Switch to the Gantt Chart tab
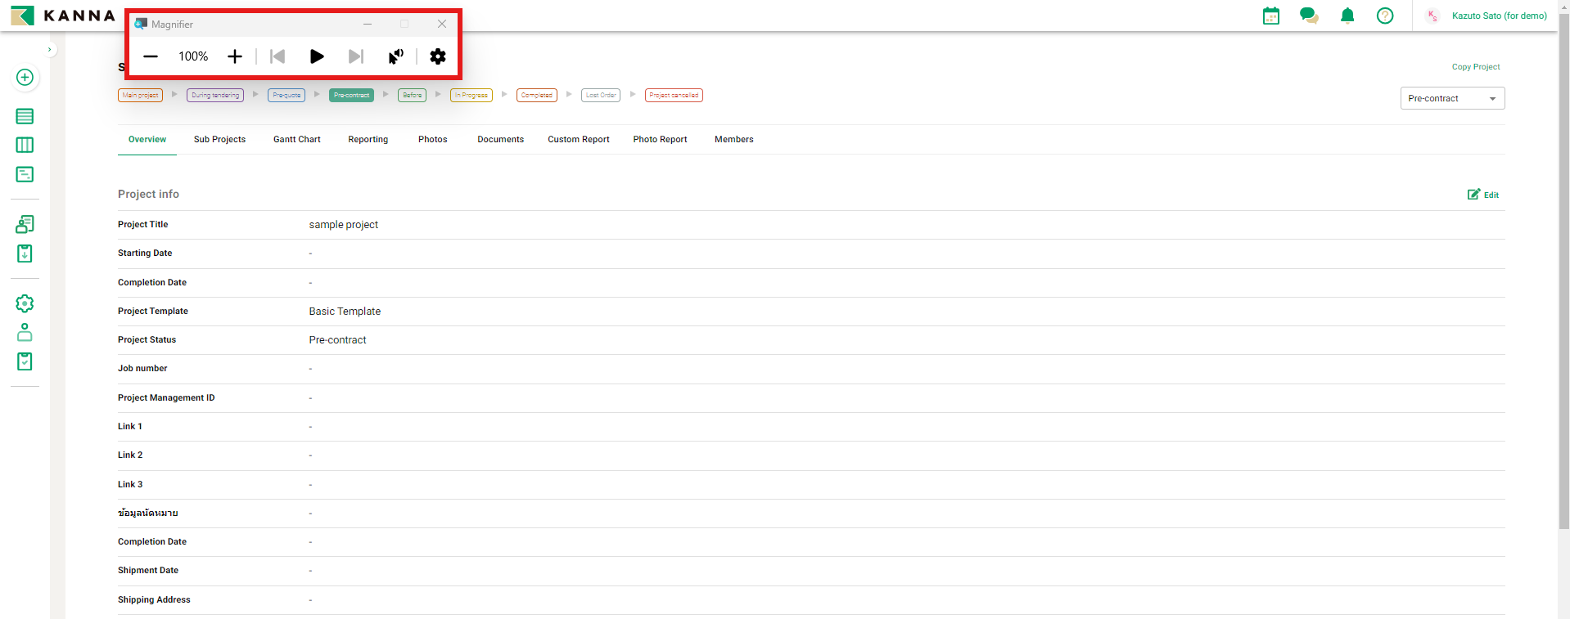This screenshot has width=1570, height=619. [296, 140]
